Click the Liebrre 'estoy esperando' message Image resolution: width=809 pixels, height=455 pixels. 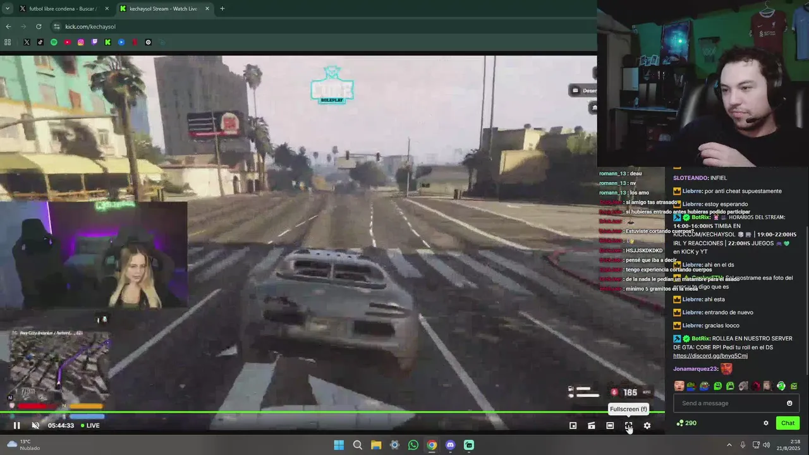[710, 204]
